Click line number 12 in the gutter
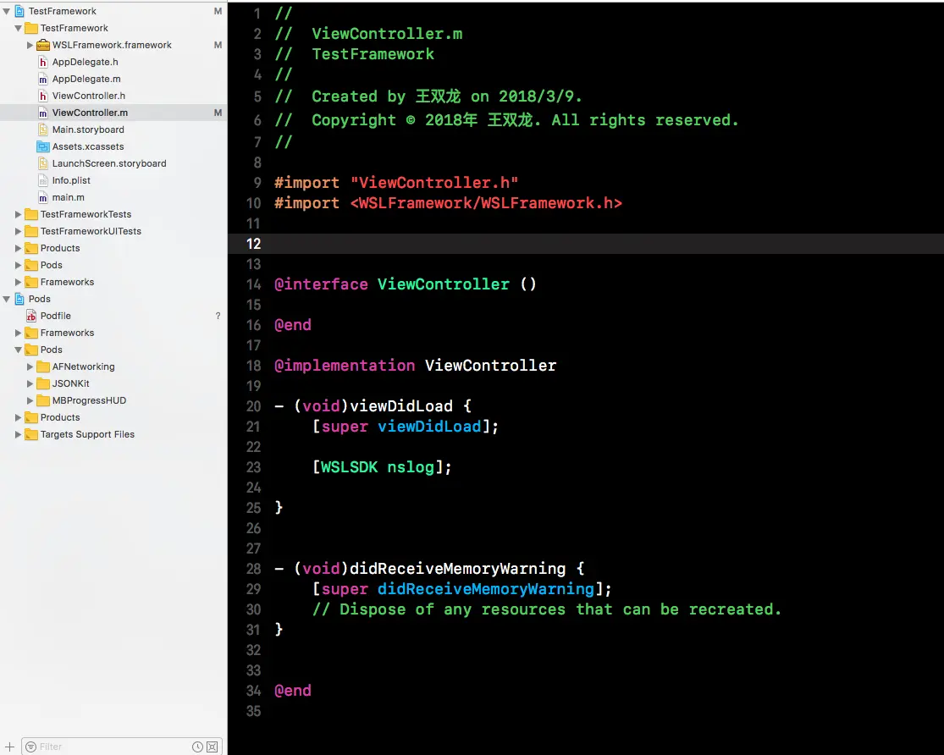 pyautogui.click(x=253, y=244)
